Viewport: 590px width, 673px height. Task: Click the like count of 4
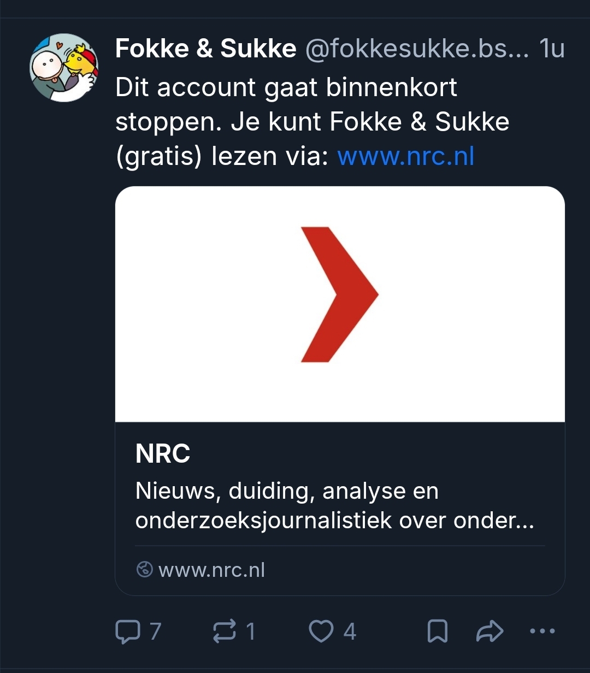pyautogui.click(x=350, y=631)
